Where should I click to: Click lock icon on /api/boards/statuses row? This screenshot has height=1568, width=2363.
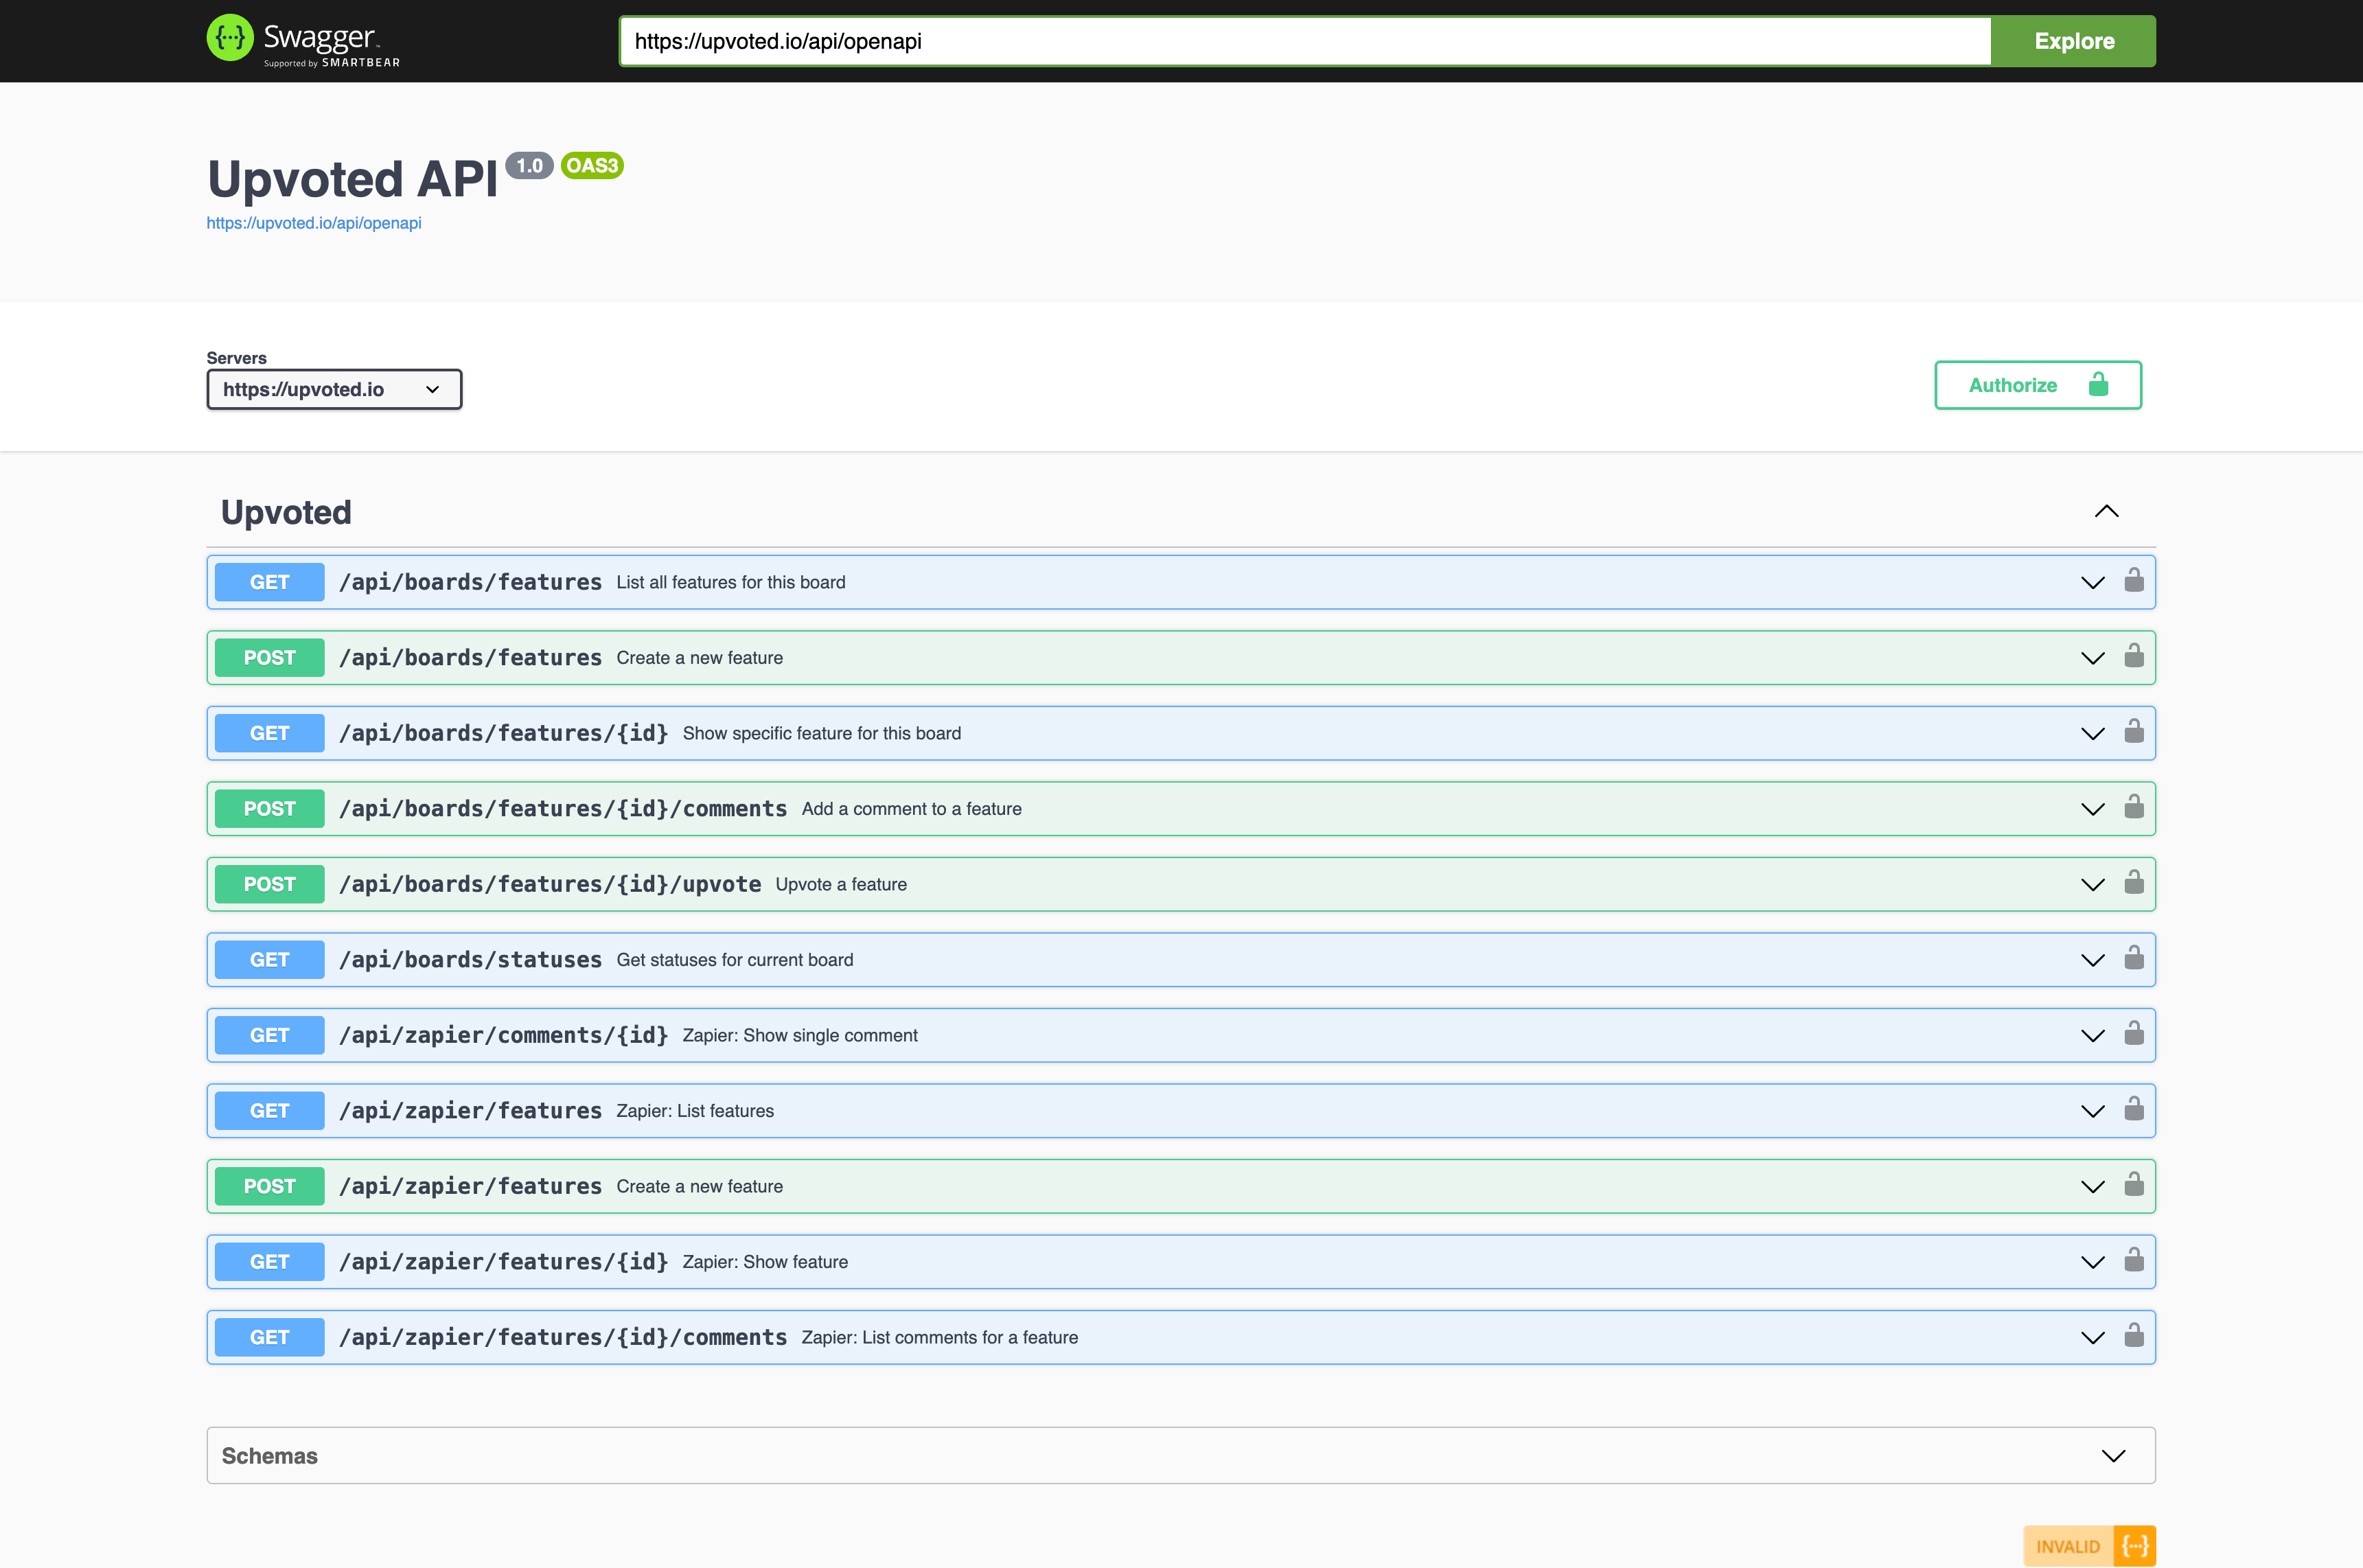[x=2133, y=958]
